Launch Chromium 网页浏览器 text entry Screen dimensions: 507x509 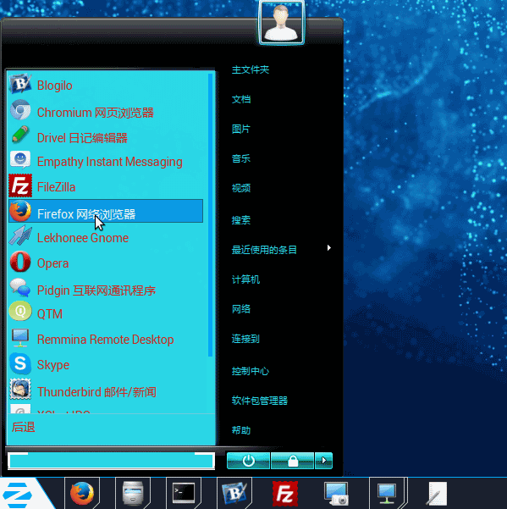(x=96, y=113)
